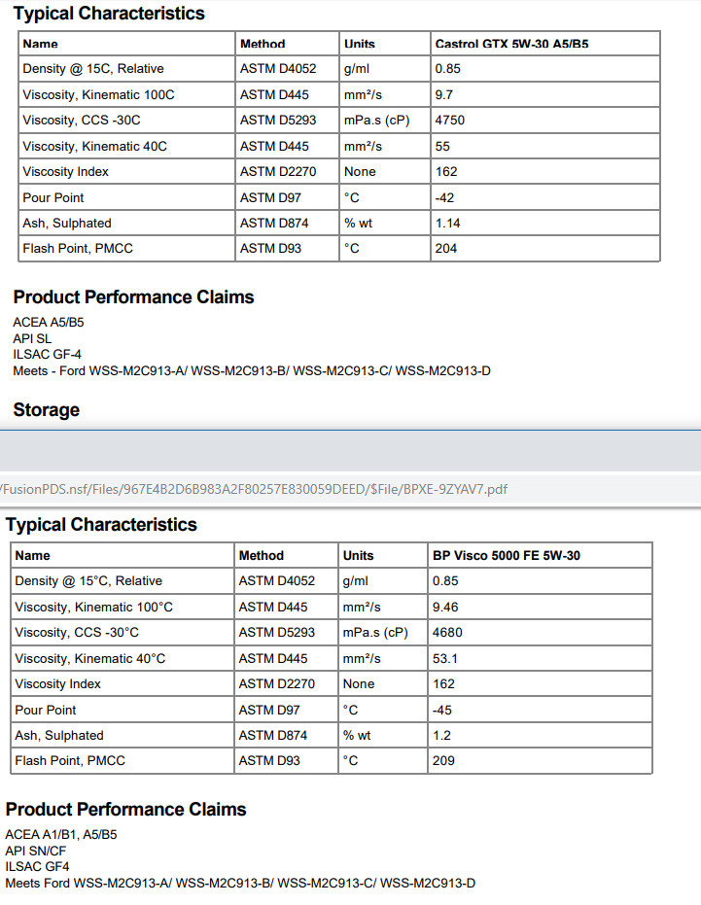Select the Ash, Sulphated value 1.14
Viewport: 701px width, 905px height.
tap(447, 224)
